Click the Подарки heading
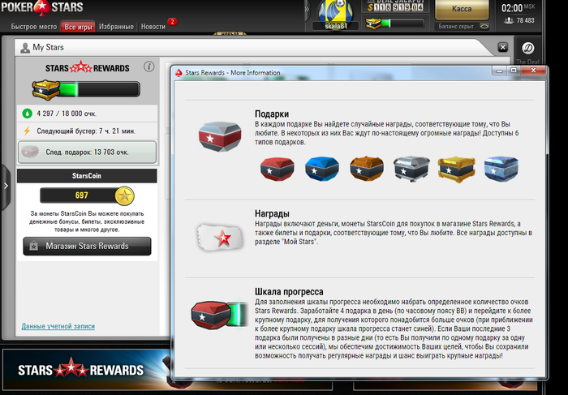This screenshot has width=568, height=395. (272, 114)
